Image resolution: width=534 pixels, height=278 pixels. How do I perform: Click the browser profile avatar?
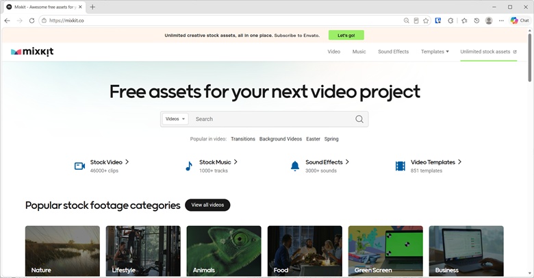click(489, 21)
